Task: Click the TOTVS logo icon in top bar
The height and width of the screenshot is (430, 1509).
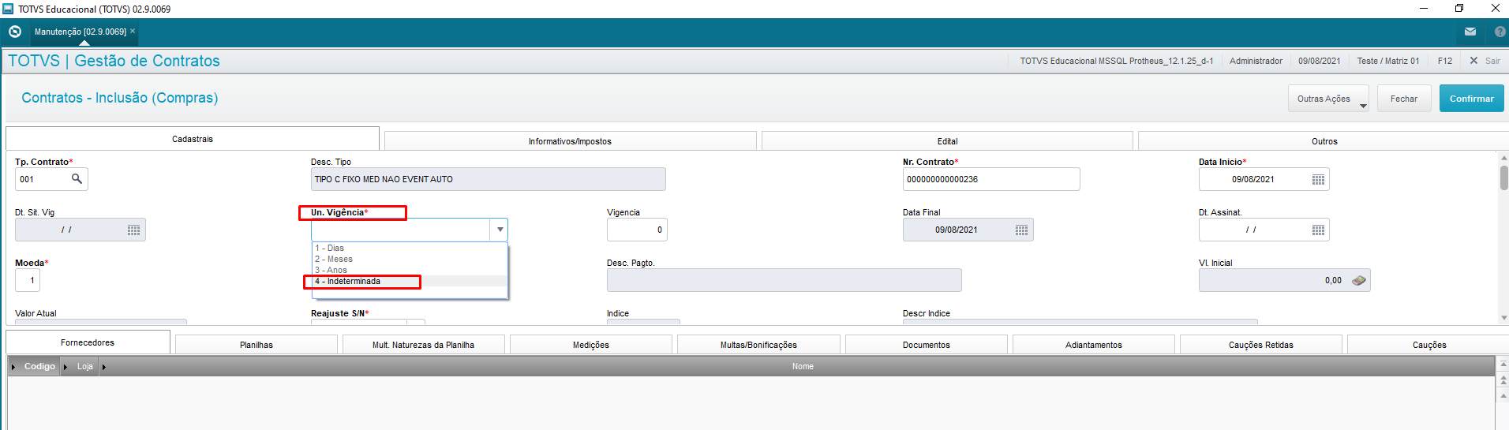Action: pyautogui.click(x=14, y=32)
